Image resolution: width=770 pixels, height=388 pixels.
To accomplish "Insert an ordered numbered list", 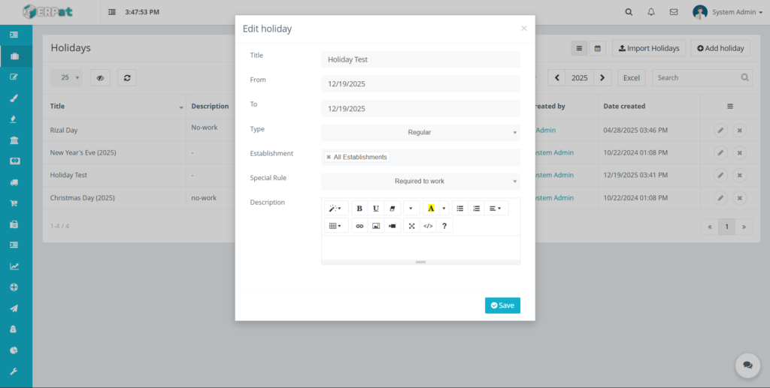I will click(x=476, y=208).
